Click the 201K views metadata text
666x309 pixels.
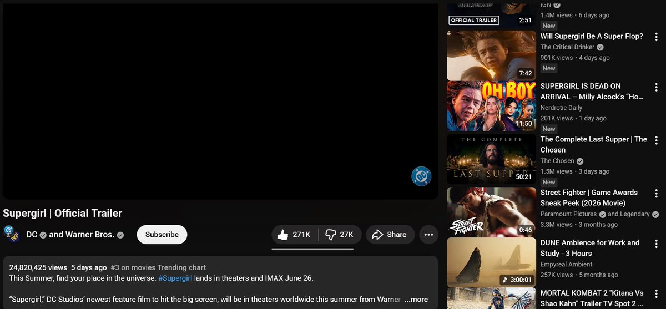tap(573, 118)
